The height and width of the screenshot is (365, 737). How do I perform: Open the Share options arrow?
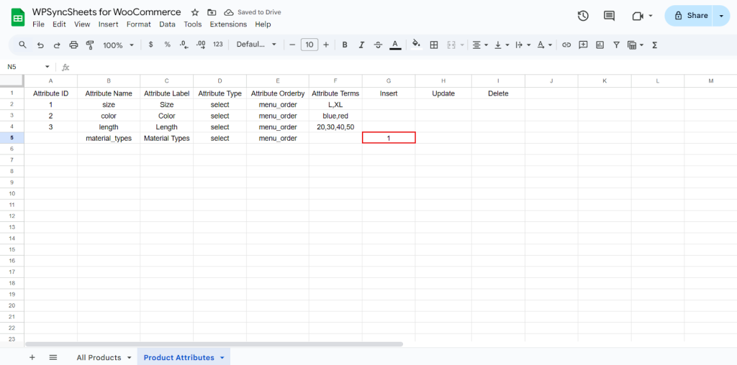[x=721, y=16]
